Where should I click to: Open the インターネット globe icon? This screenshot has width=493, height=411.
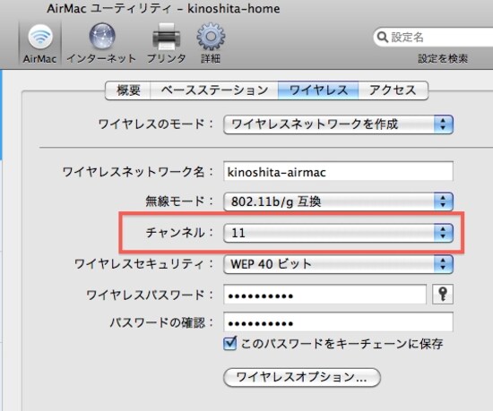[101, 44]
